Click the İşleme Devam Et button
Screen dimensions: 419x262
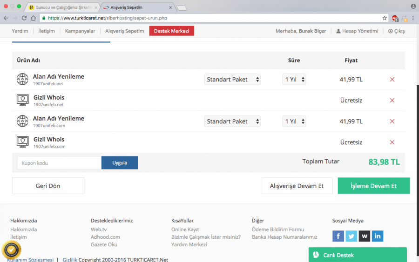tap(373, 186)
